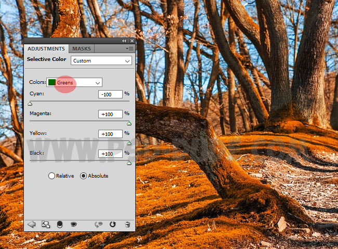The width and height of the screenshot is (338, 249).
Task: Select the Adjustments tab
Action: [x=46, y=48]
